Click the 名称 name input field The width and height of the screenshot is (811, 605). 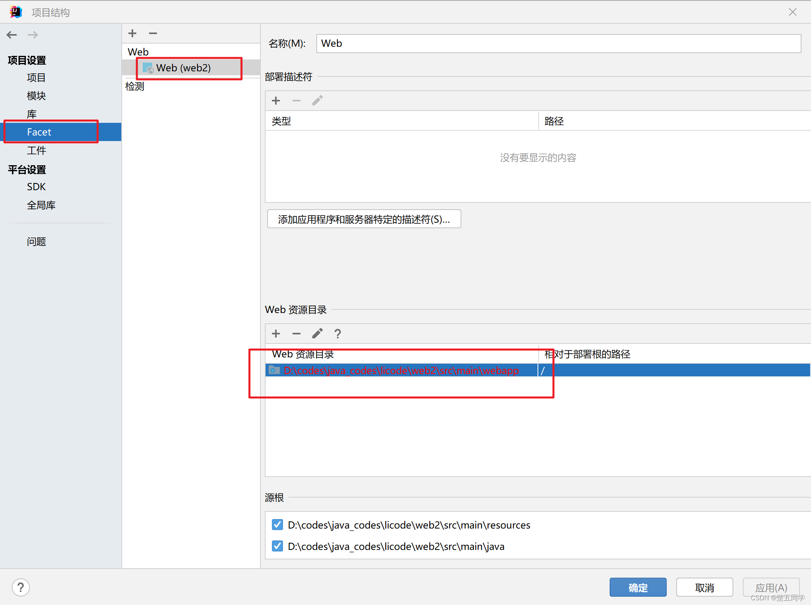[x=559, y=43]
